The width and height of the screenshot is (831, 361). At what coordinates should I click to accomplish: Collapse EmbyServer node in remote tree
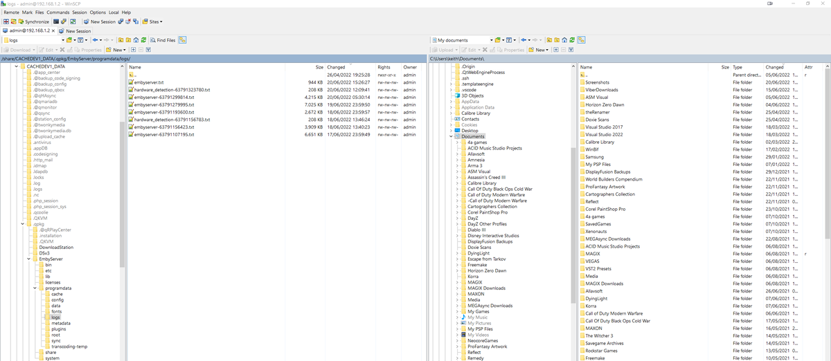click(29, 259)
